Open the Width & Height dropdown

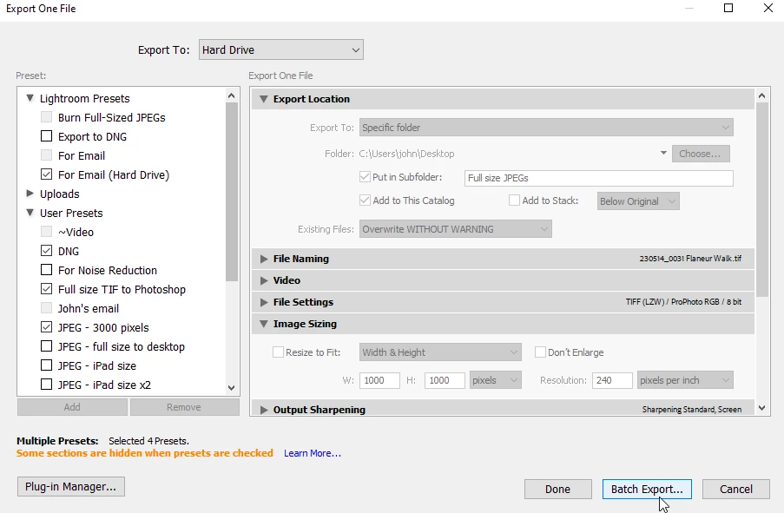pos(440,352)
